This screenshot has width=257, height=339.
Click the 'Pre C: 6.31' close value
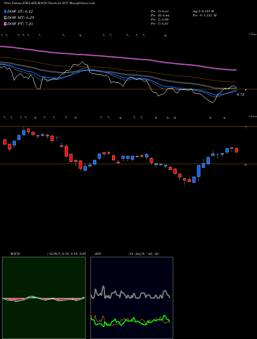tap(160, 24)
